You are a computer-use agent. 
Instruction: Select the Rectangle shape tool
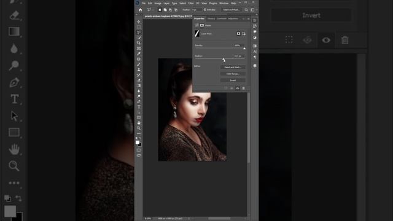[x=139, y=117]
